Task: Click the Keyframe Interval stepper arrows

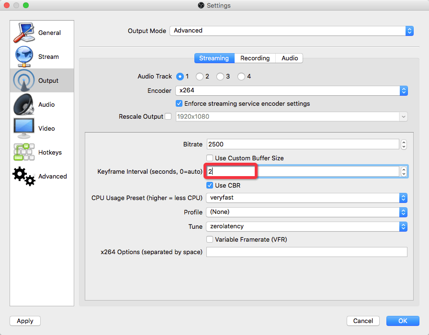Action: pos(404,172)
